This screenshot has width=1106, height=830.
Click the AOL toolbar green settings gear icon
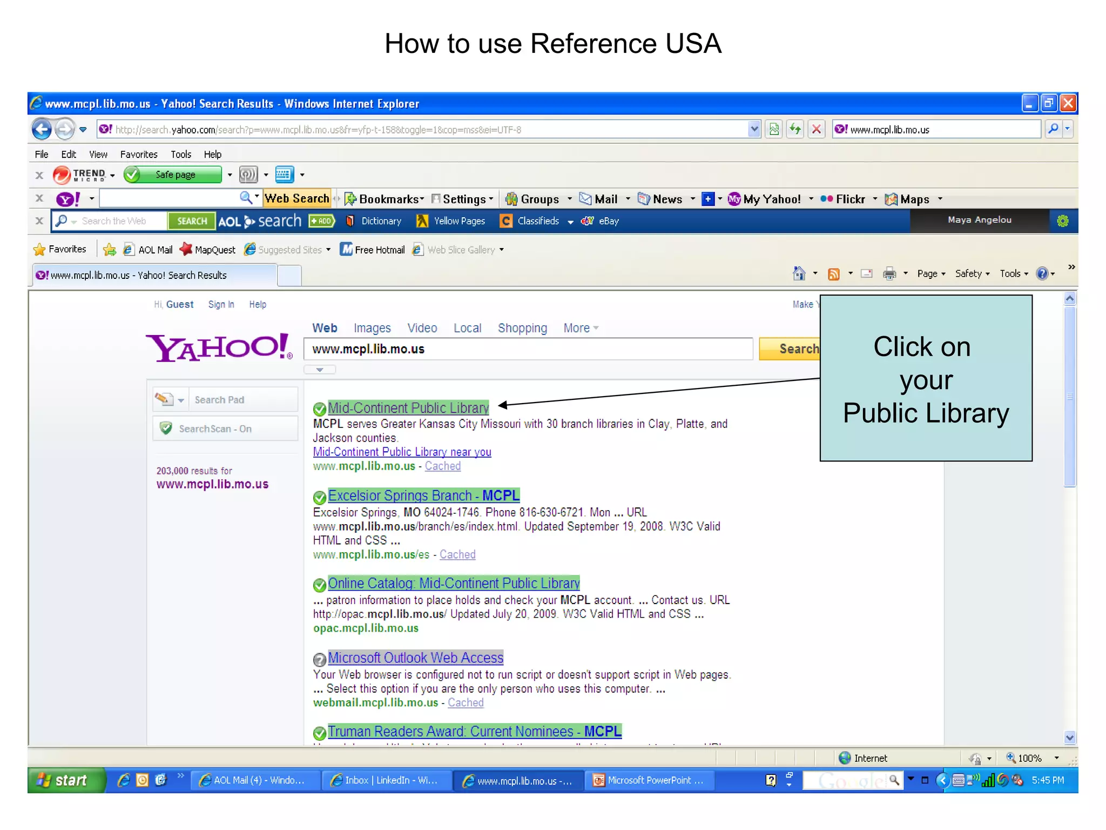pyautogui.click(x=1063, y=221)
